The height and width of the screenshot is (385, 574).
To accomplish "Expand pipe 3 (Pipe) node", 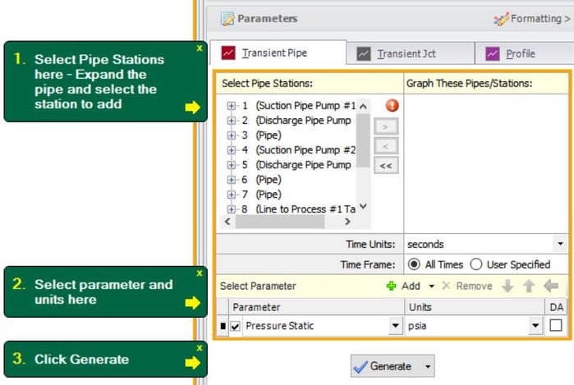I will [x=231, y=135].
